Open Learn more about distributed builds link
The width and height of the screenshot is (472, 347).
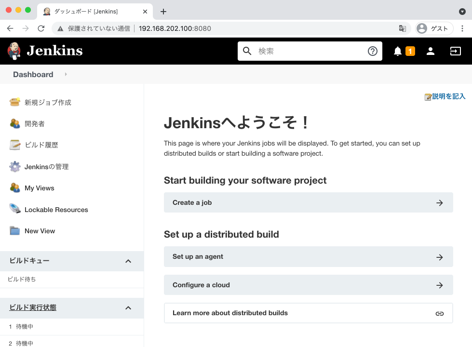click(308, 313)
